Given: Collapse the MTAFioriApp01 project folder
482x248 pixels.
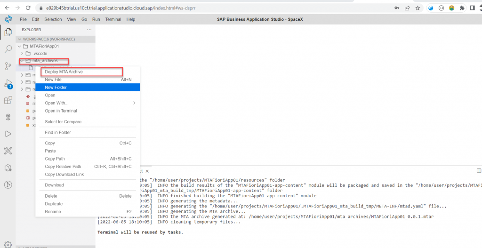Looking at the screenshot, I should point(20,47).
